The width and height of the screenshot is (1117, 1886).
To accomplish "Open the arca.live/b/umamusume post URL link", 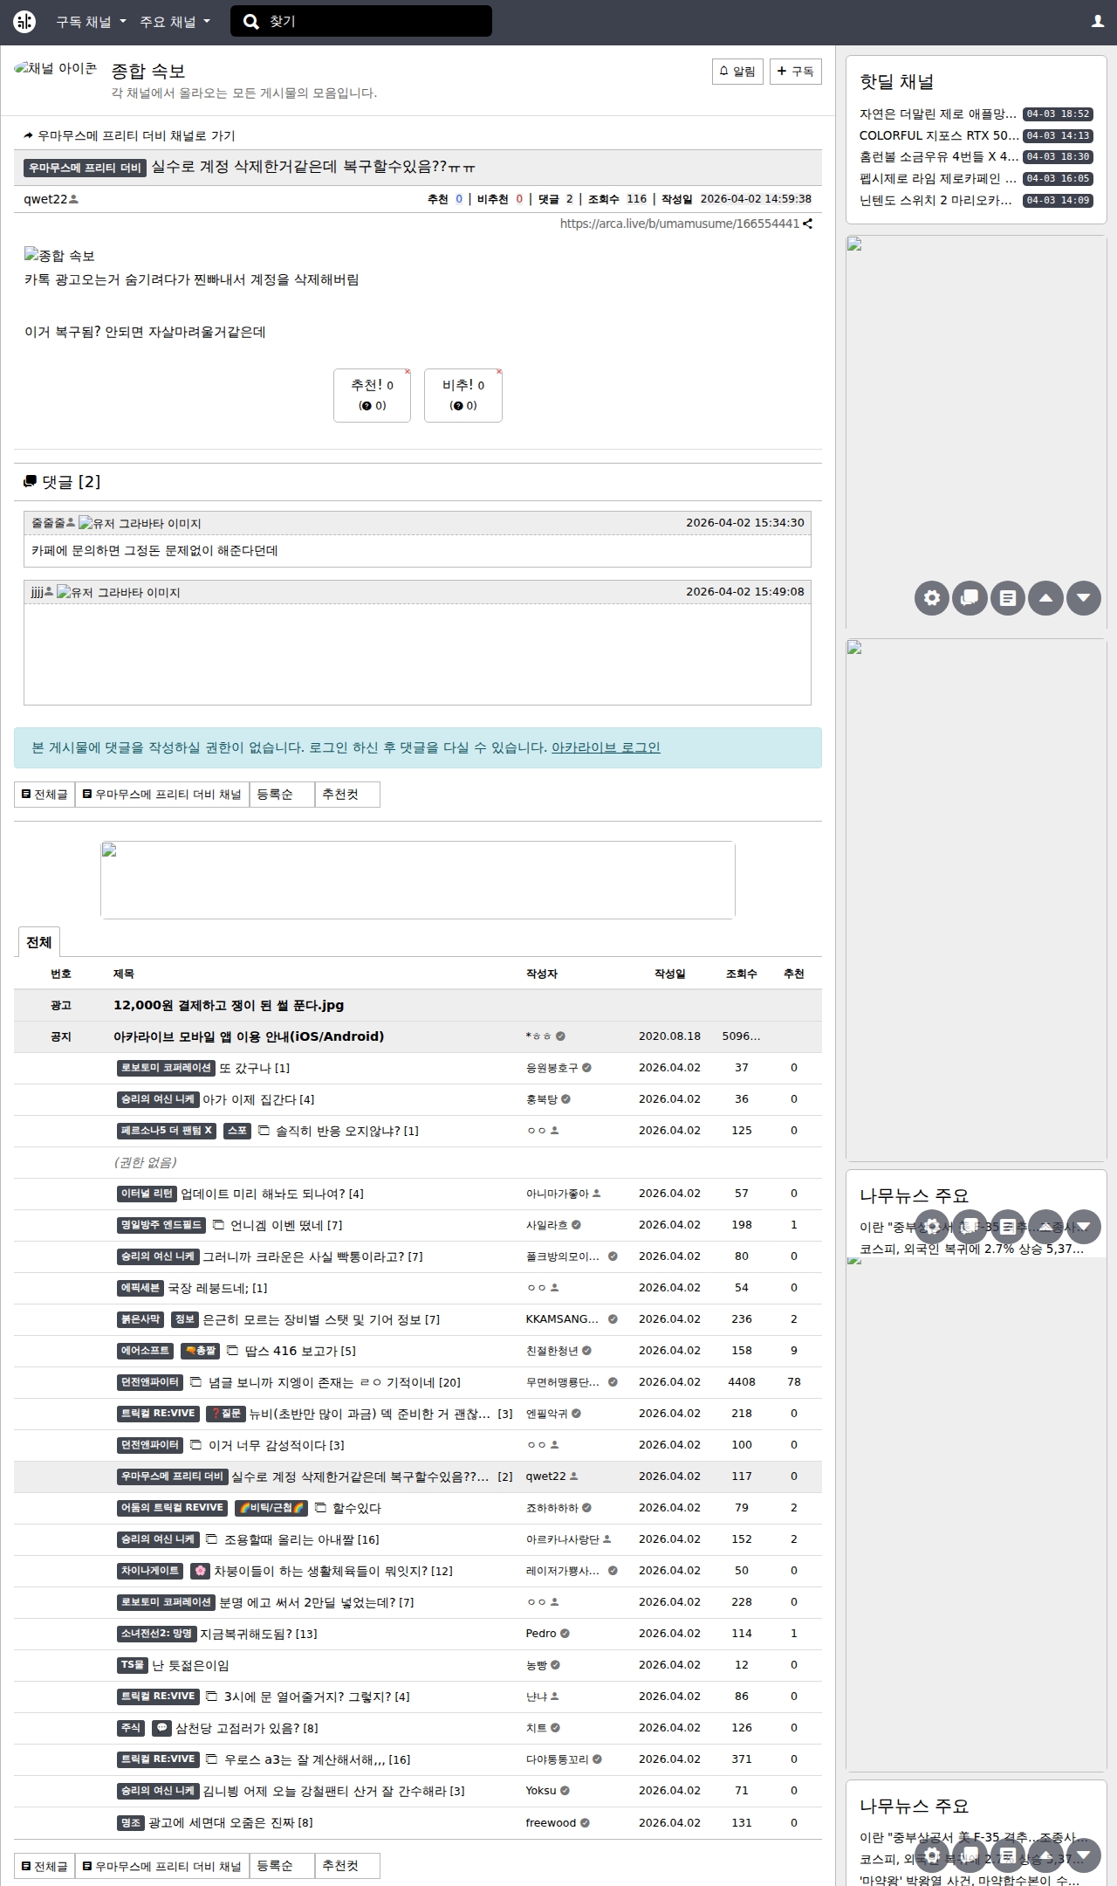I will pos(679,224).
